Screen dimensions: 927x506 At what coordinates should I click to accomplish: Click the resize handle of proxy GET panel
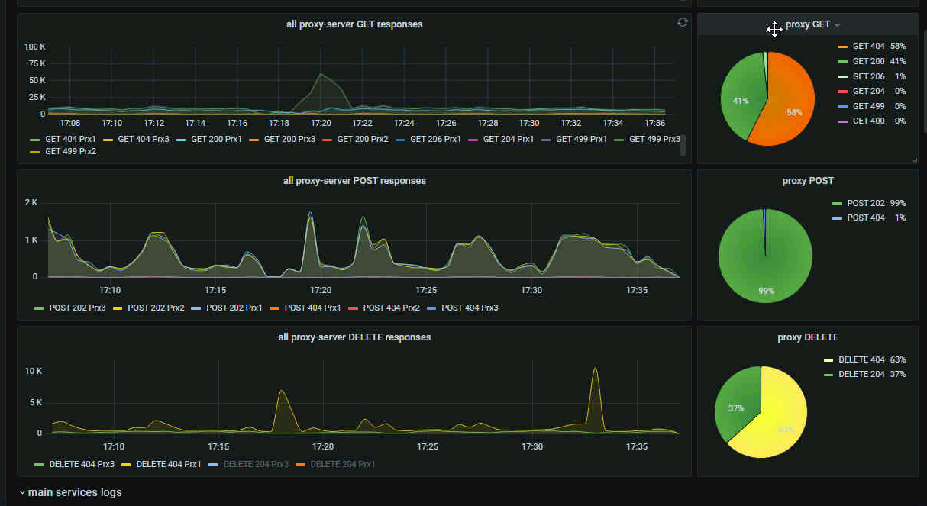(x=914, y=160)
